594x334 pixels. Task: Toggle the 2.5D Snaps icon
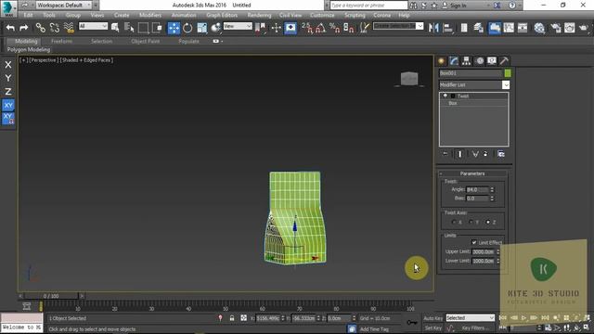(x=307, y=28)
